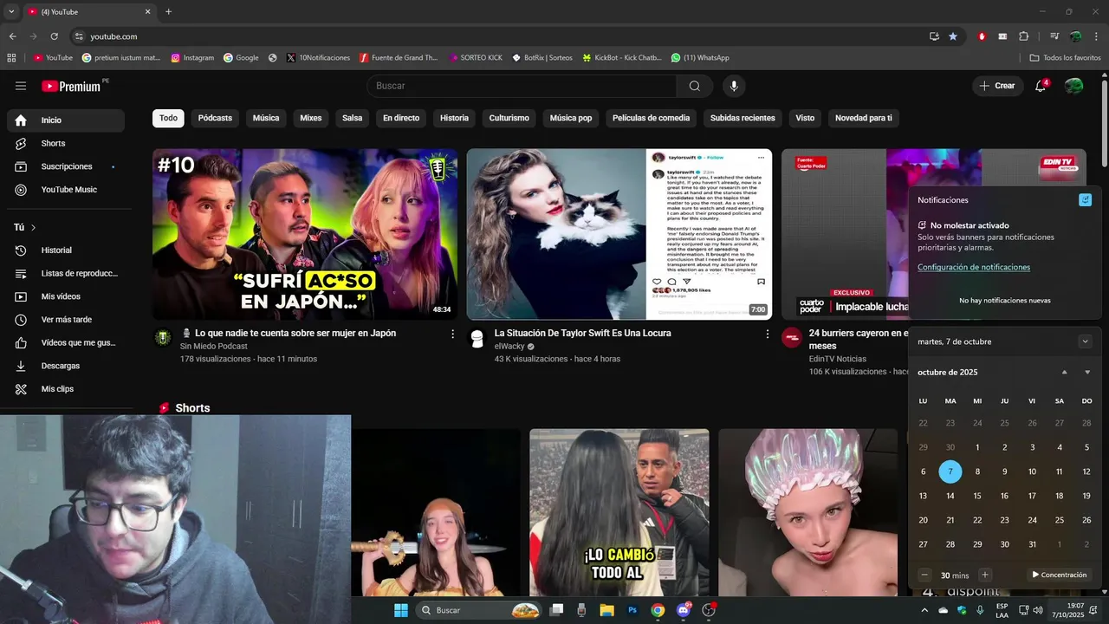
Task: Open the YouTube hamburger guide menu
Action: 21,86
